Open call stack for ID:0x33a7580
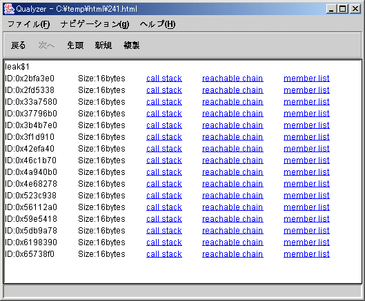Image resolution: width=365 pixels, height=301 pixels. [164, 102]
